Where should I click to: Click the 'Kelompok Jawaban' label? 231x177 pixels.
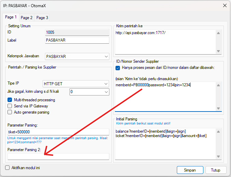point(23,56)
